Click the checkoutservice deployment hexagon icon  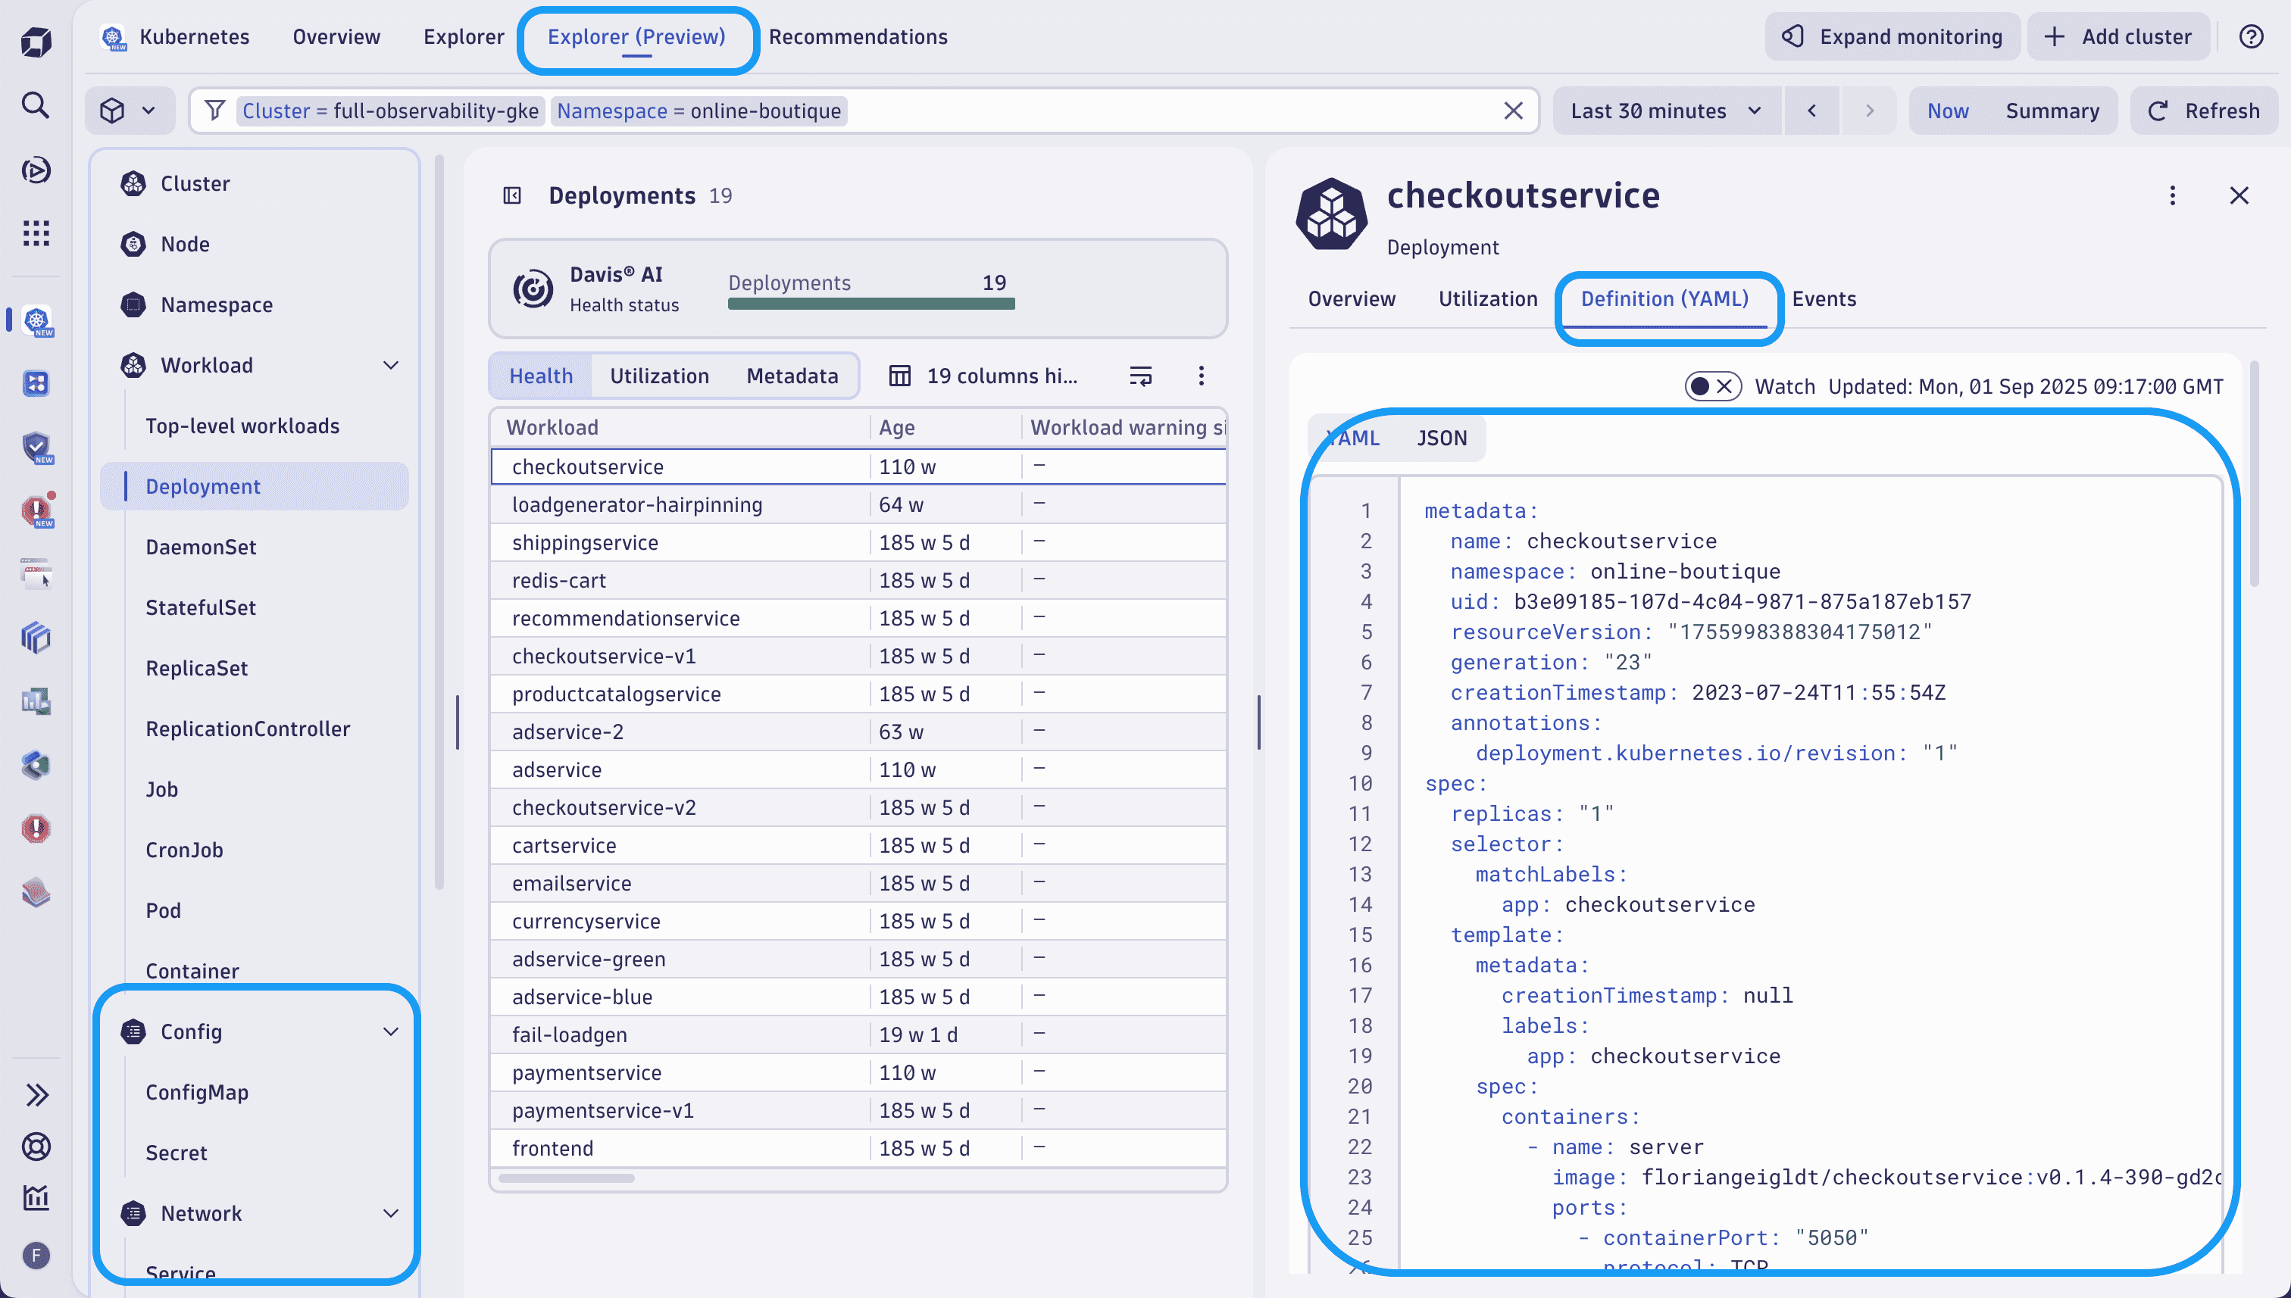pos(1331,214)
